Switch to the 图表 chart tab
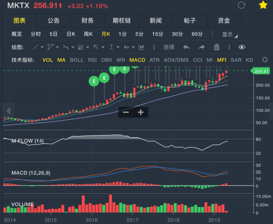This screenshot has height=224, width=273. [20, 20]
